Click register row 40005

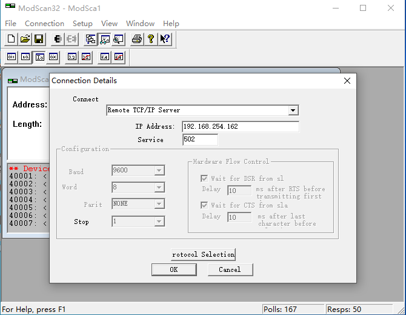click(29, 208)
